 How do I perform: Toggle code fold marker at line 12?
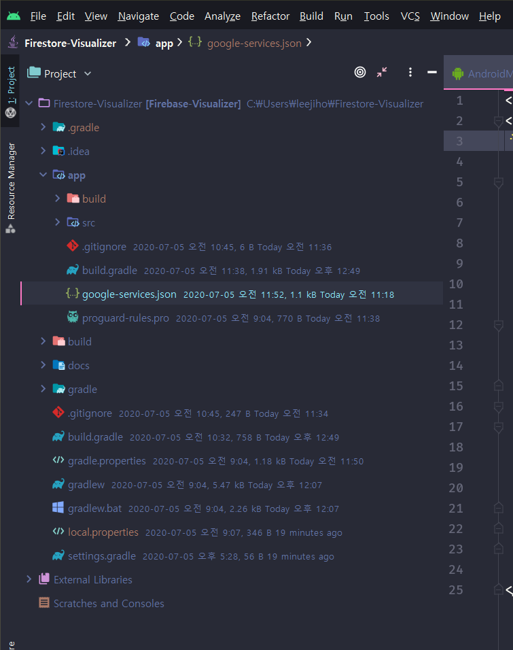[x=498, y=325]
